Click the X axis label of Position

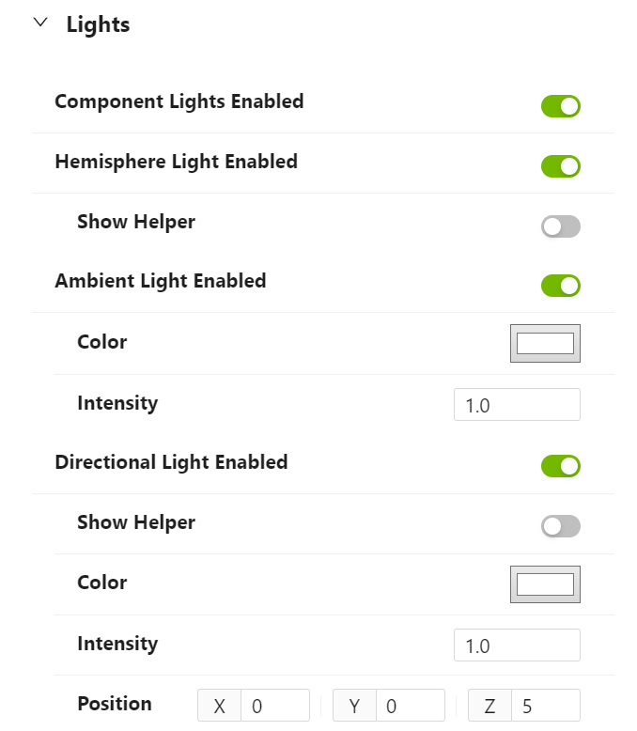(x=220, y=706)
